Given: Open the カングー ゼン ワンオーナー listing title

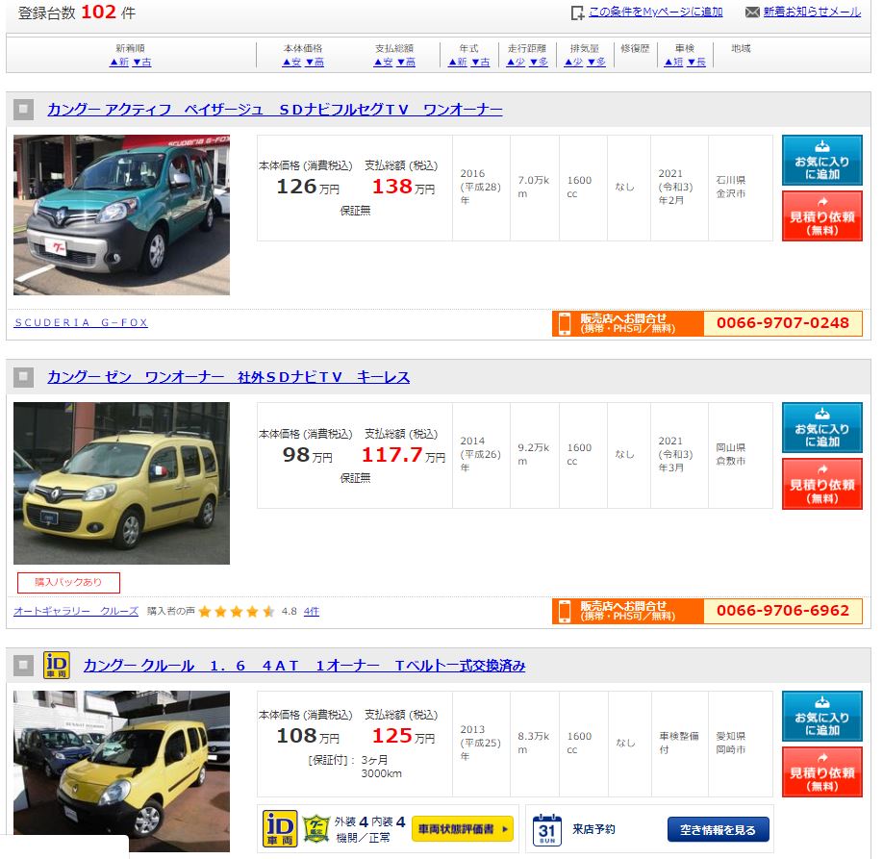Looking at the screenshot, I should pos(229,377).
